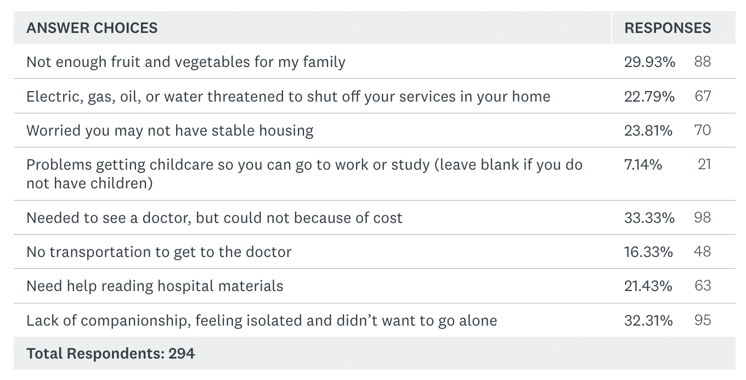Click the 29.93% response percentage
This screenshot has height=380, width=746.
click(x=649, y=62)
